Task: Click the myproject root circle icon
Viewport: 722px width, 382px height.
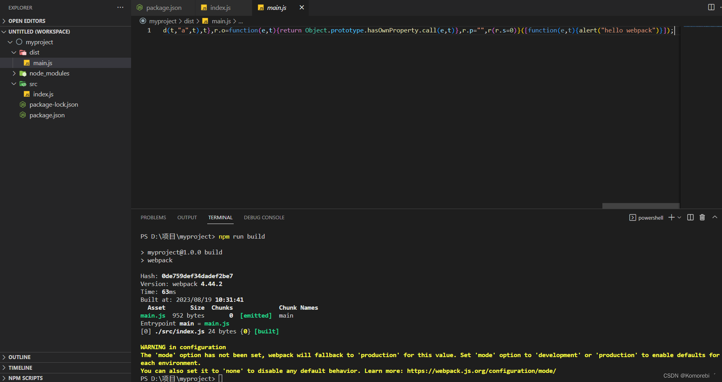Action: tap(19, 42)
